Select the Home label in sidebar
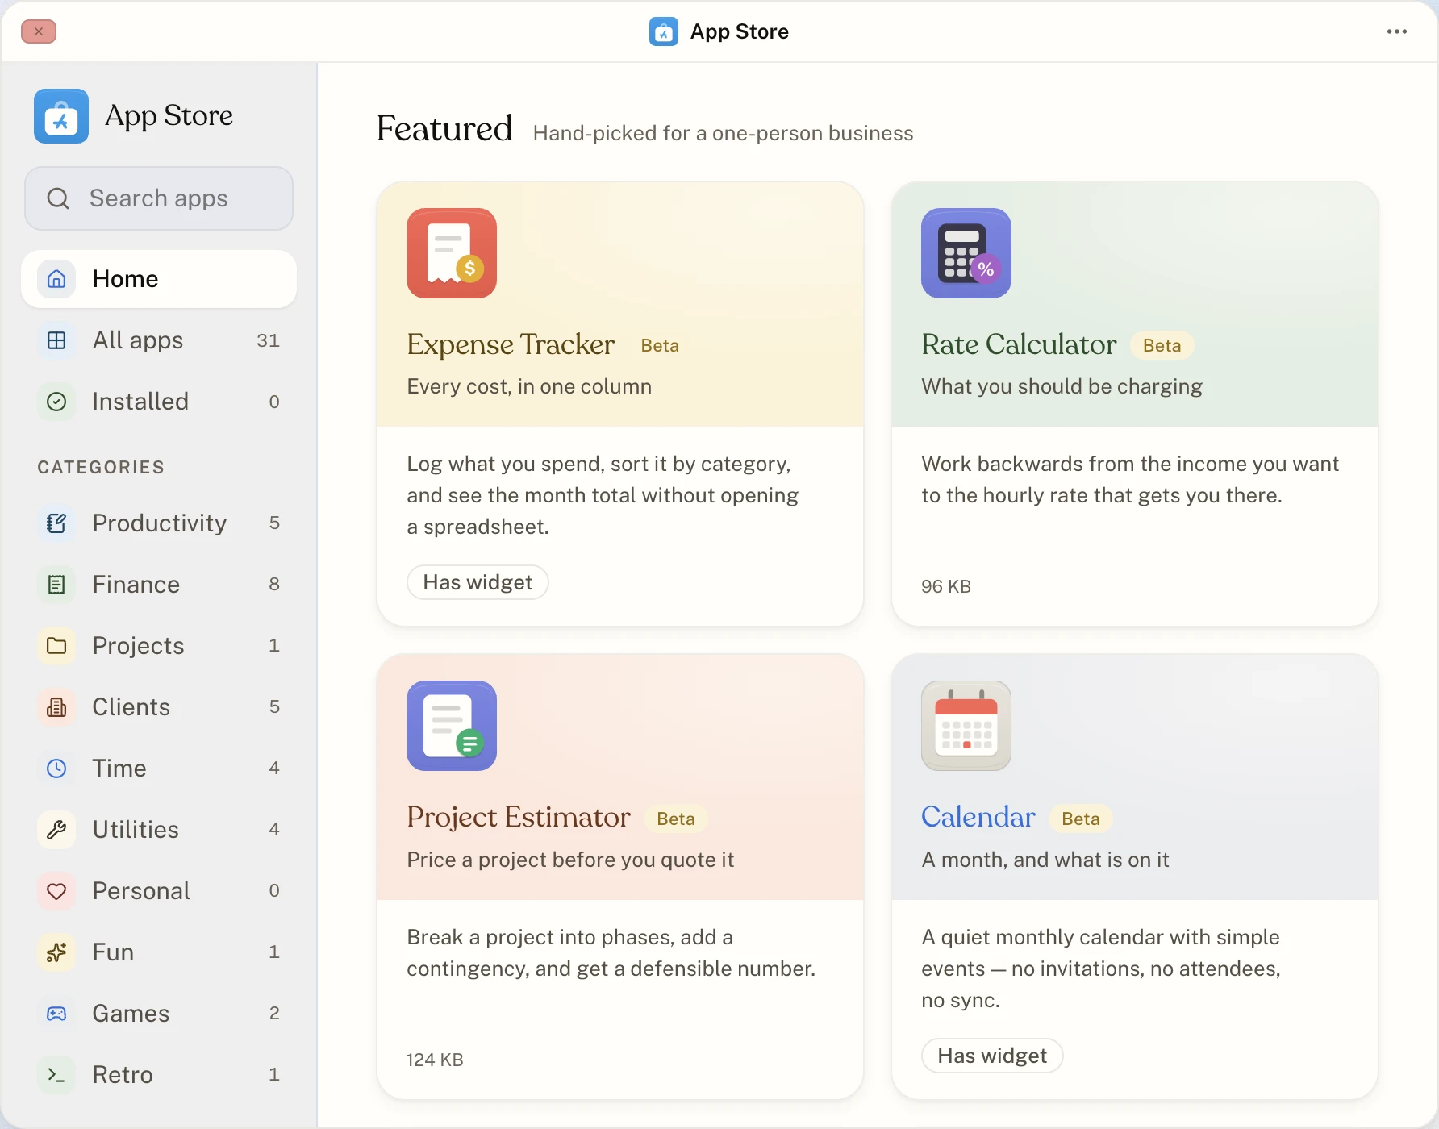Viewport: 1439px width, 1129px height. pyautogui.click(x=126, y=279)
